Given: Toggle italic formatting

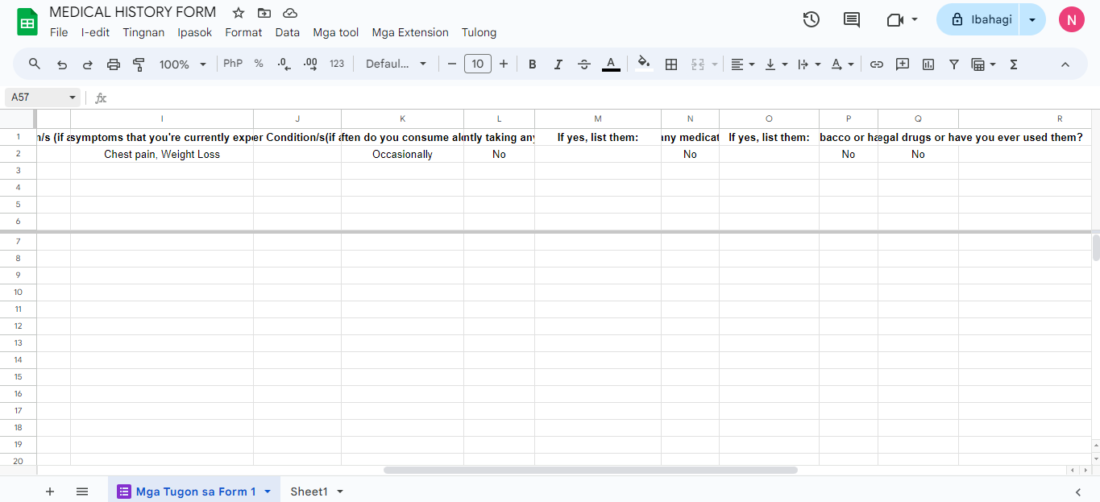Looking at the screenshot, I should tap(558, 64).
